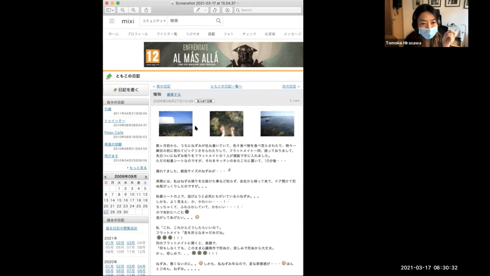Go to 次の日記 link

(289, 86)
